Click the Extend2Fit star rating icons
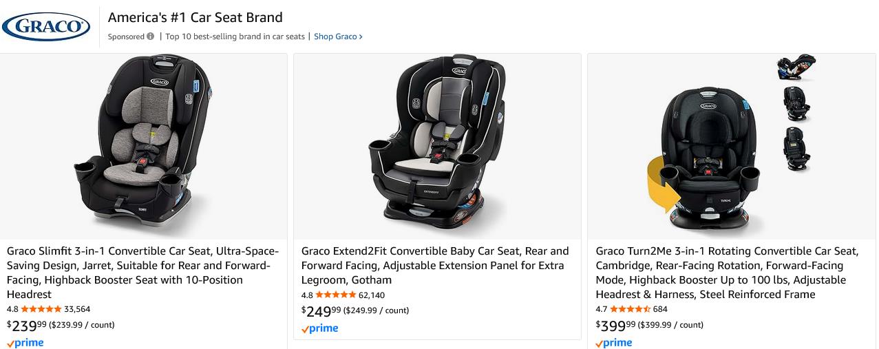 (x=336, y=295)
